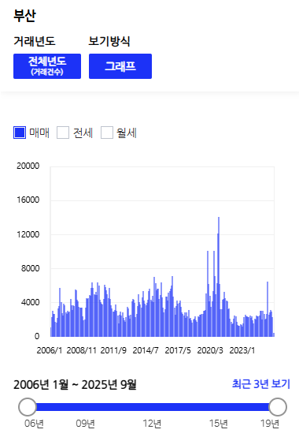The image size is (299, 437).
Task: Click the 보기방식 label
Action: tap(109, 41)
